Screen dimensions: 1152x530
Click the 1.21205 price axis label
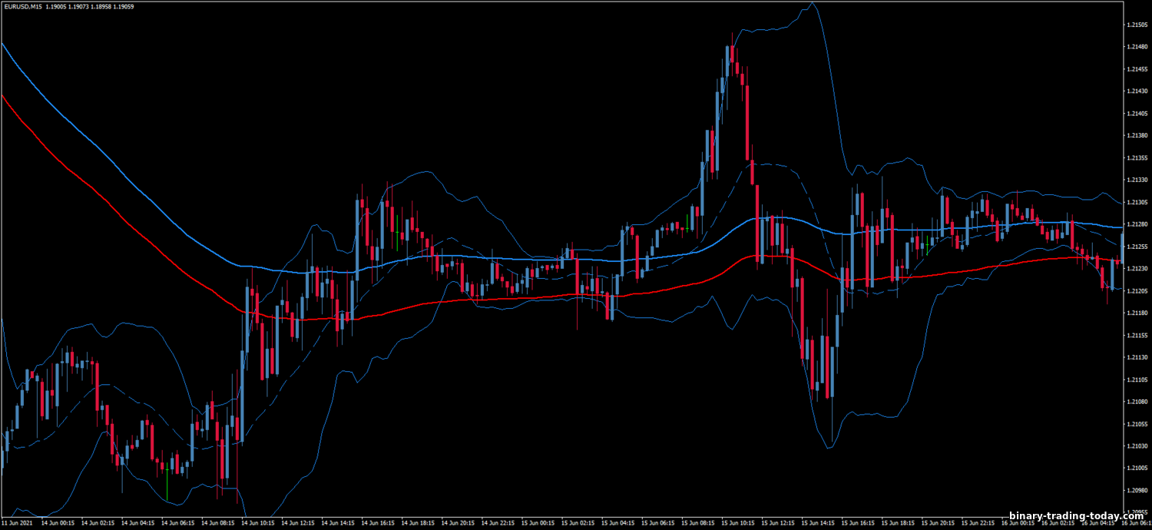[1137, 291]
